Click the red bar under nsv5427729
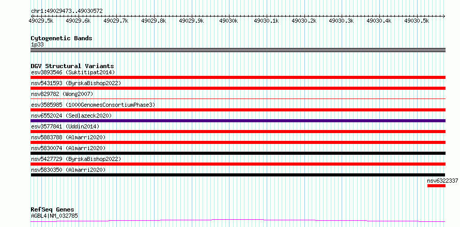Screen dimensions: 460x227 coord(238,164)
